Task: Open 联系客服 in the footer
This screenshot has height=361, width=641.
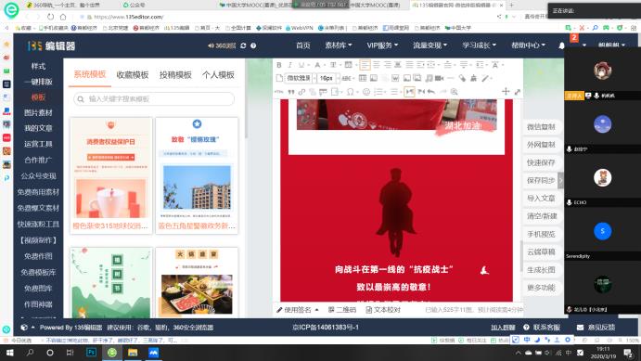Action: tap(542, 328)
